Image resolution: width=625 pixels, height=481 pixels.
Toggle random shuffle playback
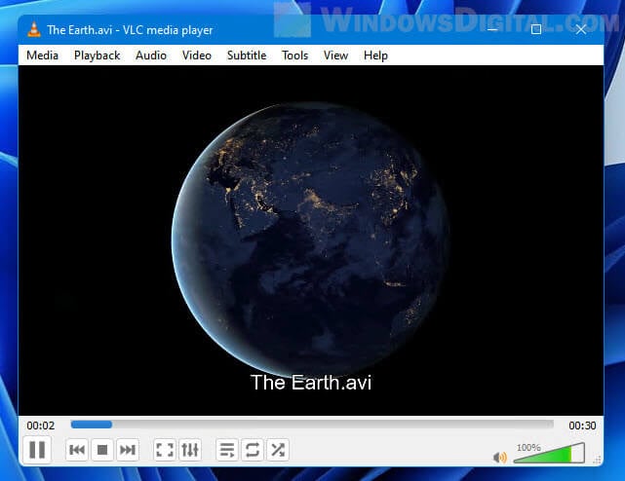click(278, 450)
